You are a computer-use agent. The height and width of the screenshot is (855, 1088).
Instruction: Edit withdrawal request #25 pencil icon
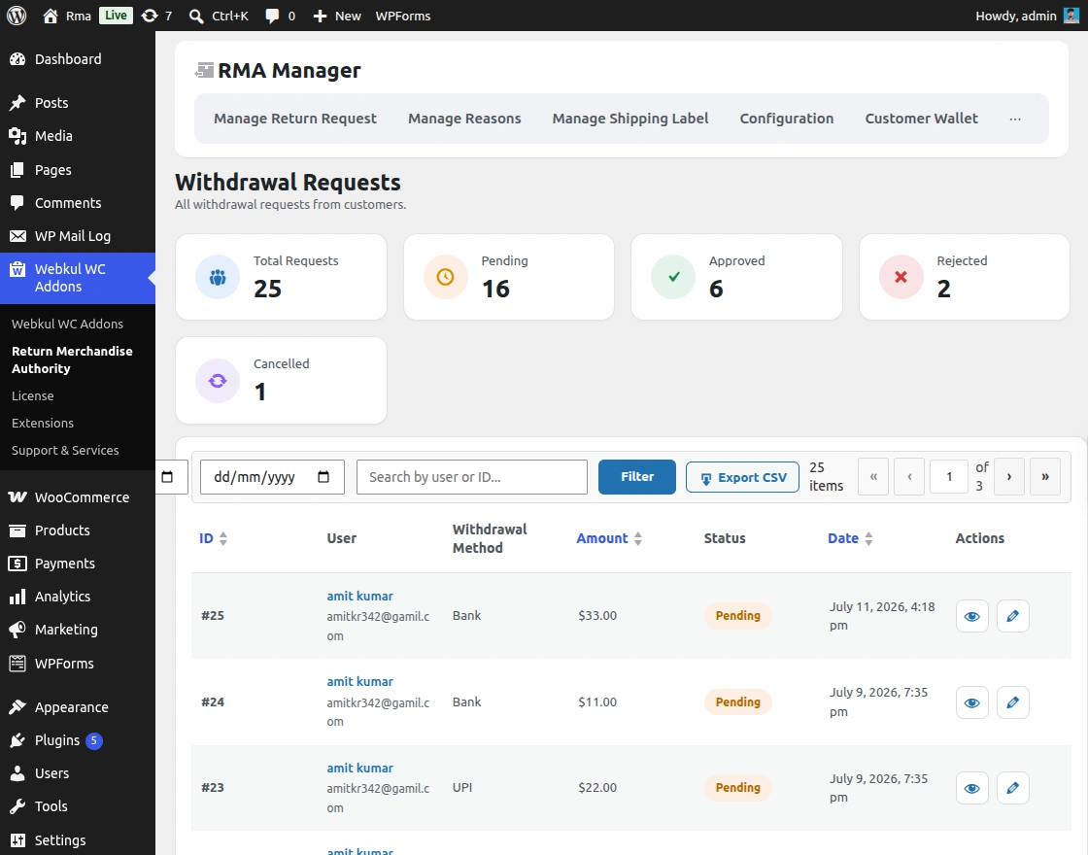click(1012, 616)
